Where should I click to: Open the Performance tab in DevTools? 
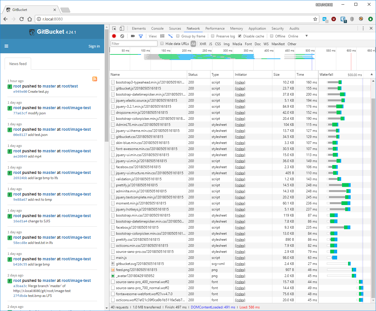point(215,29)
